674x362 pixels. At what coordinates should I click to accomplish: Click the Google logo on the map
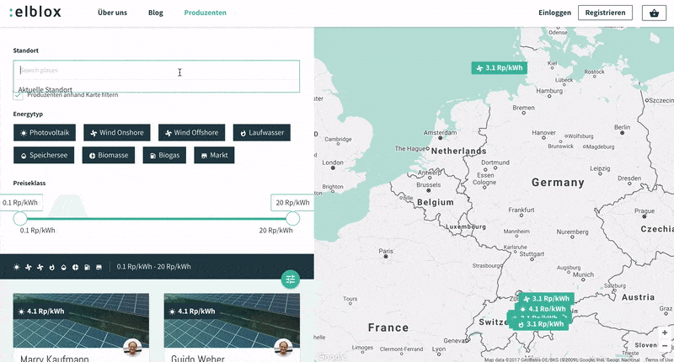click(331, 356)
